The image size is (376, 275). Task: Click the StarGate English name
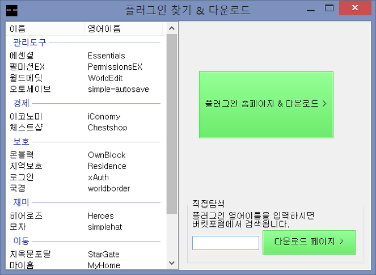tap(104, 254)
